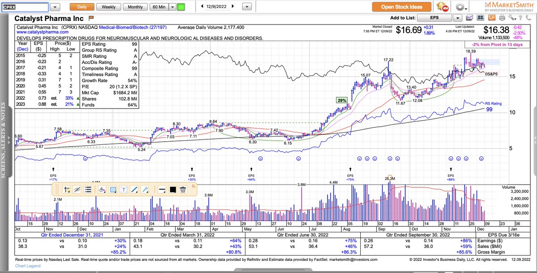Select the crosshair measure tool in drawing toolbar
The image size is (537, 273).
66,189
